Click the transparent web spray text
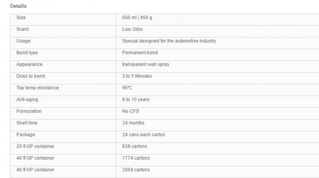 click(x=146, y=65)
